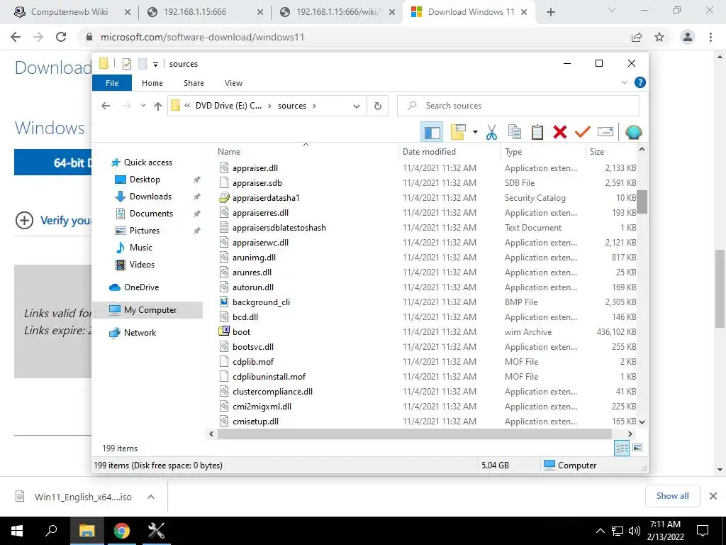Click the folder options toolbar icon

pyautogui.click(x=458, y=133)
